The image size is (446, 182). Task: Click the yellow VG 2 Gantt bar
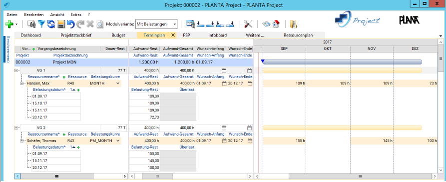click(342, 127)
